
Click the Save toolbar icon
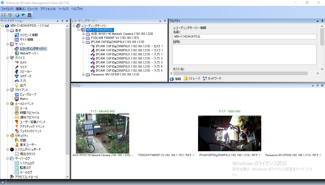(x=4, y=15)
